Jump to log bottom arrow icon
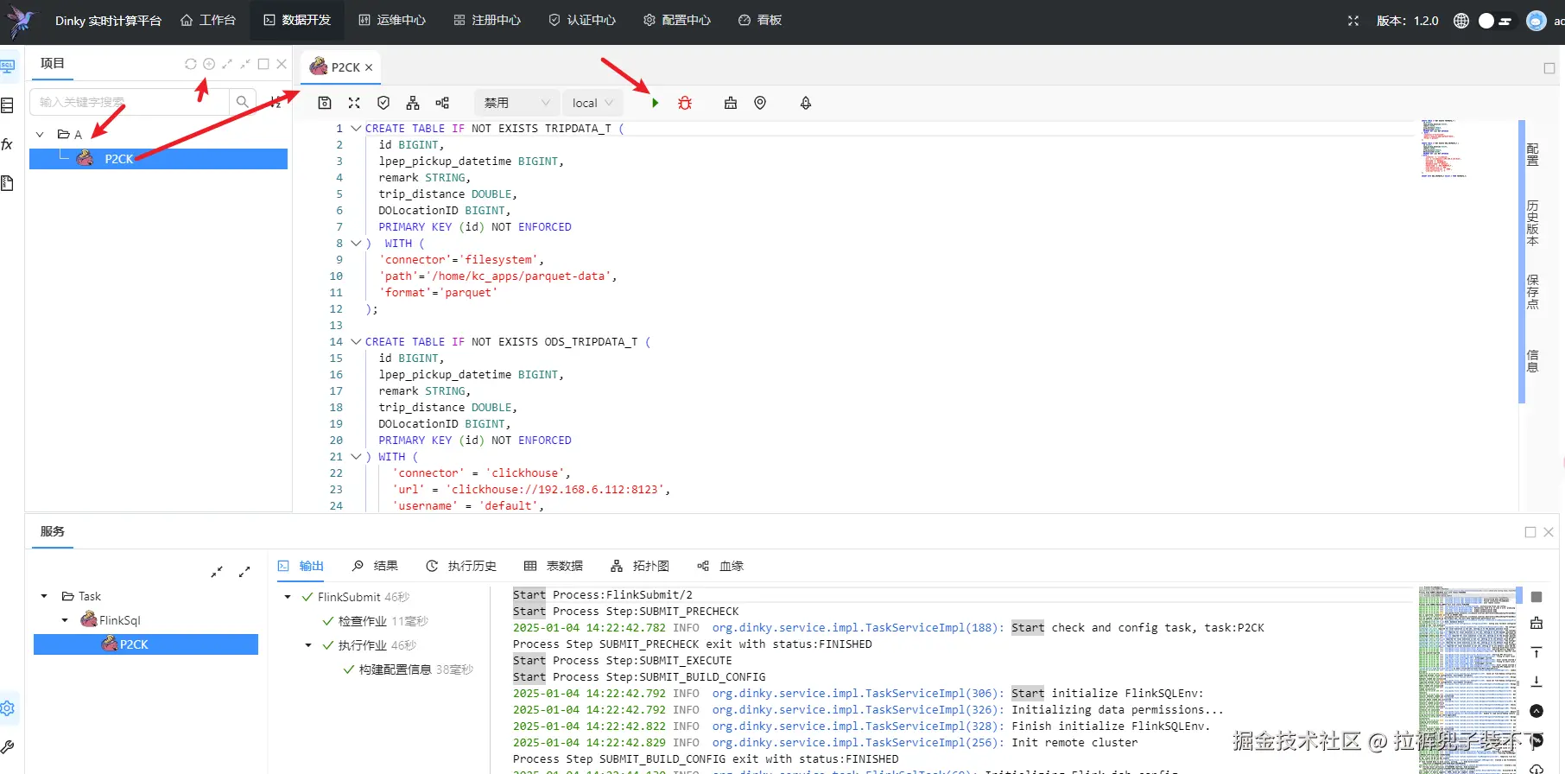The image size is (1565, 774). coord(1536,682)
